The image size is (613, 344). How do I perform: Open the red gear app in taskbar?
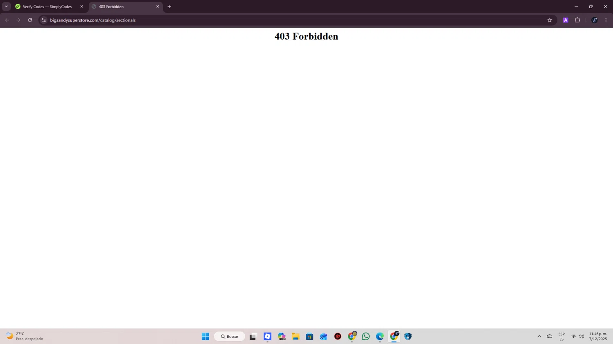(338, 336)
